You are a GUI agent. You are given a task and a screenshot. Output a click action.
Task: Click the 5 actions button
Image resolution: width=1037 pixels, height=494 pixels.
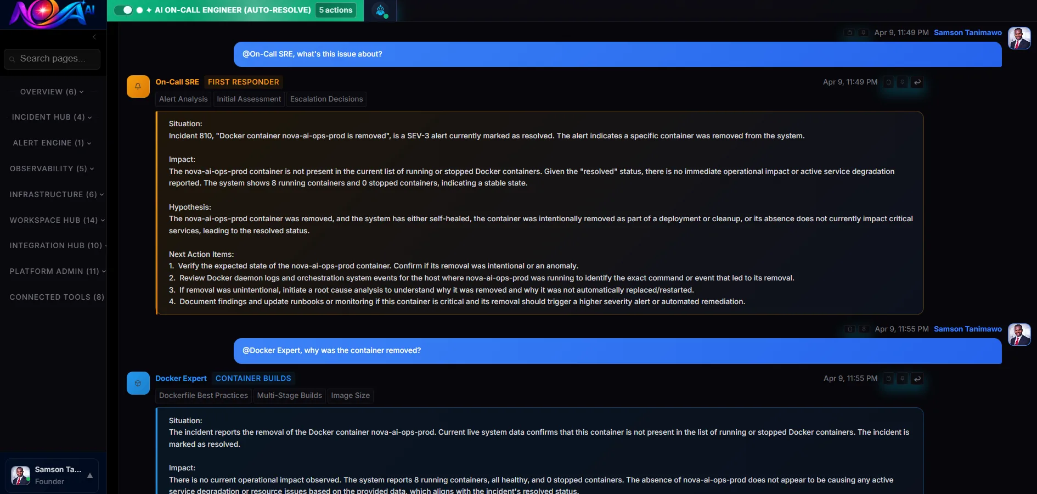click(336, 10)
